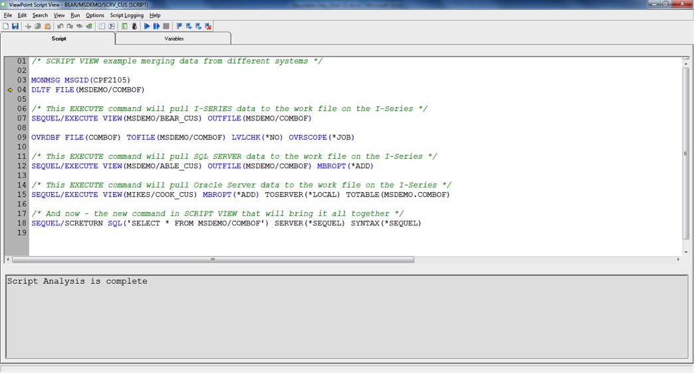Redo the edit via the toolbar
The image size is (694, 373).
70,27
